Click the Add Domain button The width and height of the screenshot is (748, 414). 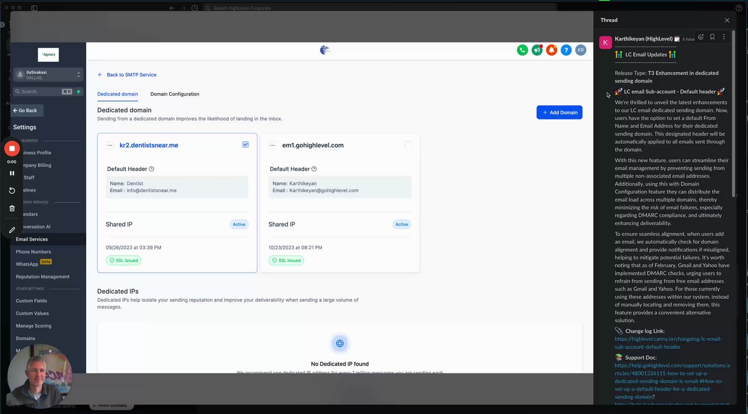coord(559,112)
